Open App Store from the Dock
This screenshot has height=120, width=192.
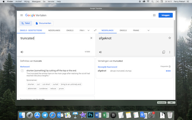point(37,115)
